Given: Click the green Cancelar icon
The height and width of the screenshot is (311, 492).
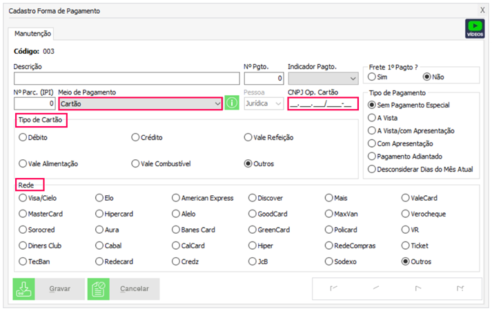Looking at the screenshot, I should coord(98,289).
